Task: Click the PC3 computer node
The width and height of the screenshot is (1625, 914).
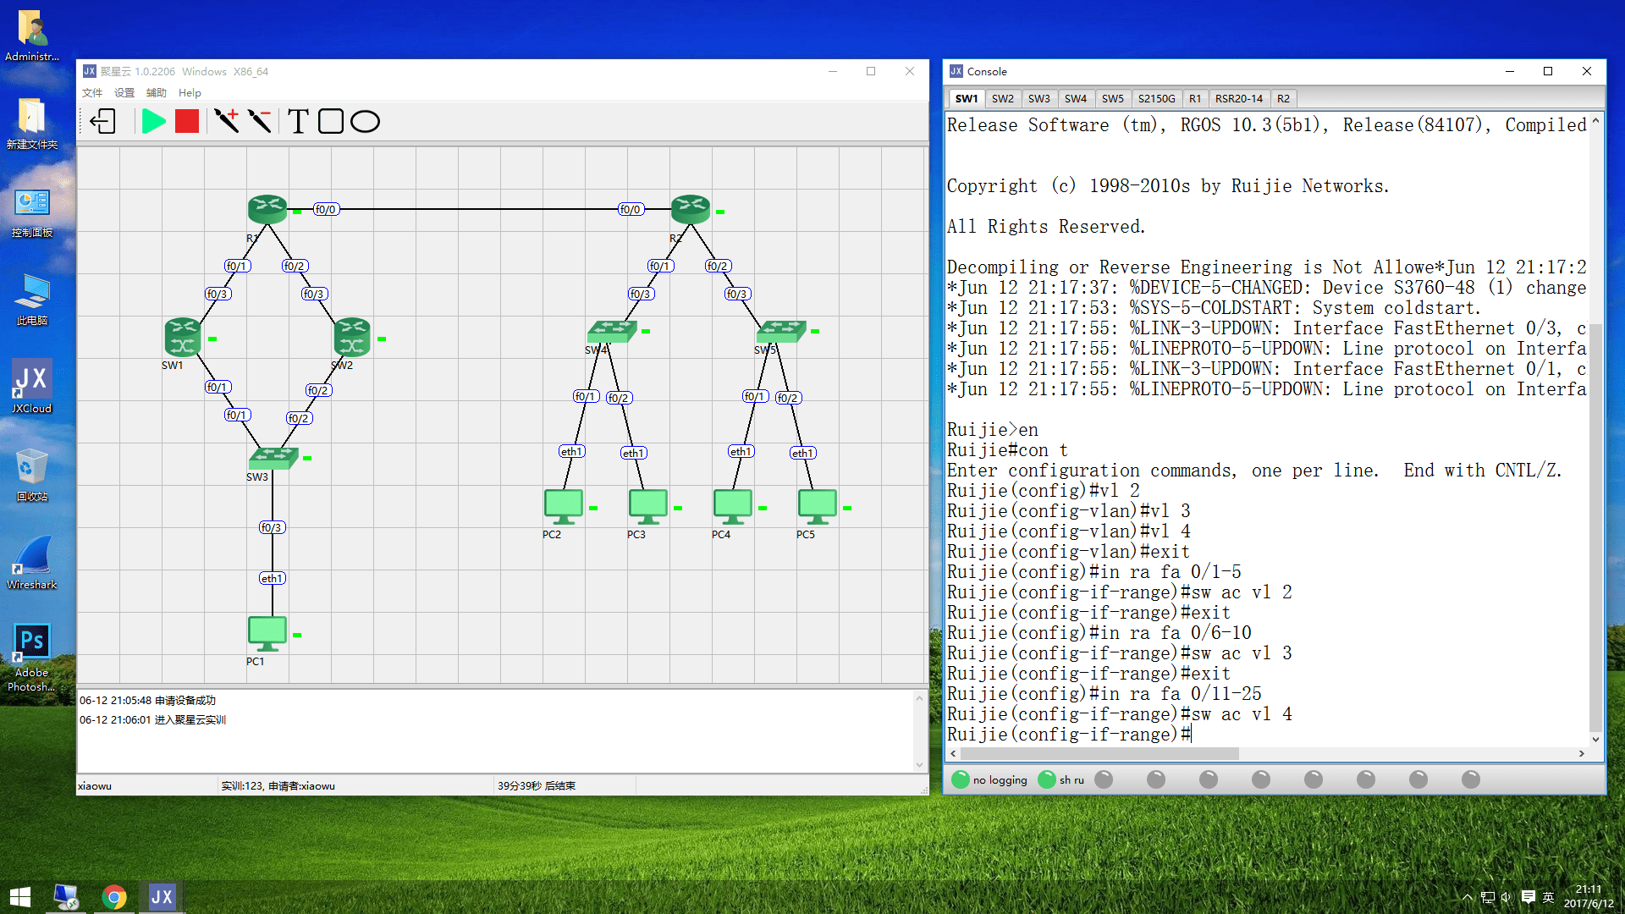Action: (x=648, y=506)
